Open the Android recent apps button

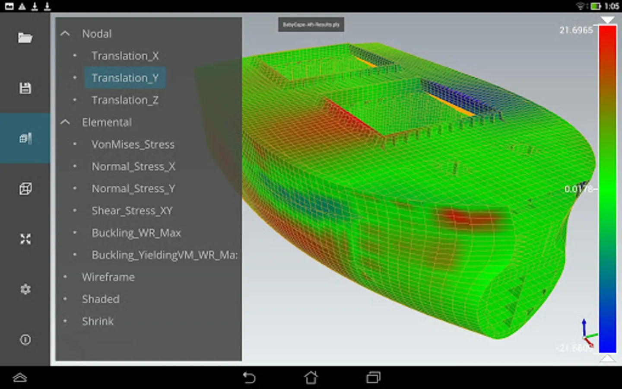coord(373,378)
